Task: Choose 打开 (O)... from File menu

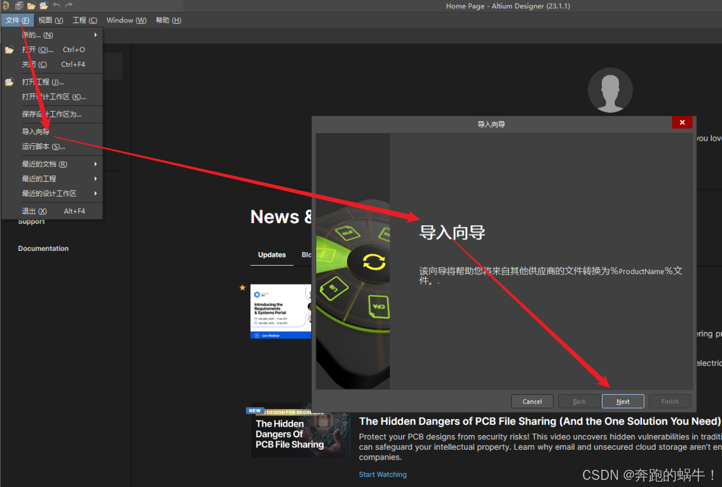Action: 52,50
